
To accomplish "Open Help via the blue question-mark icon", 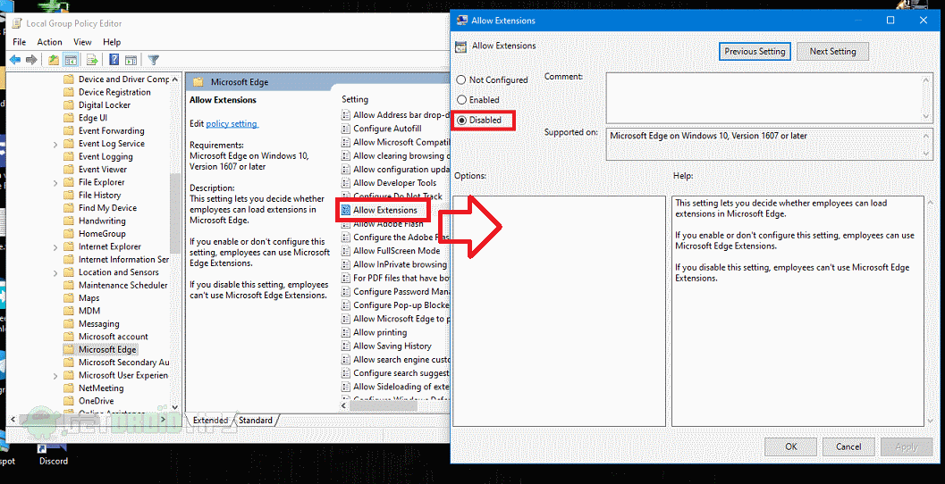I will [114, 60].
